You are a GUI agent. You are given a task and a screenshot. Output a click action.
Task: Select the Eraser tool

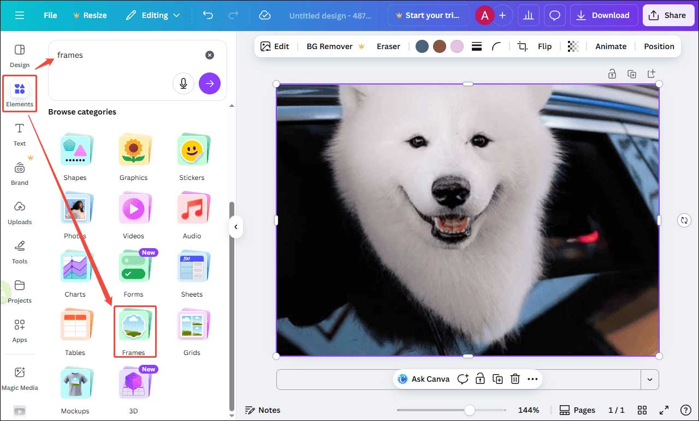pos(388,46)
